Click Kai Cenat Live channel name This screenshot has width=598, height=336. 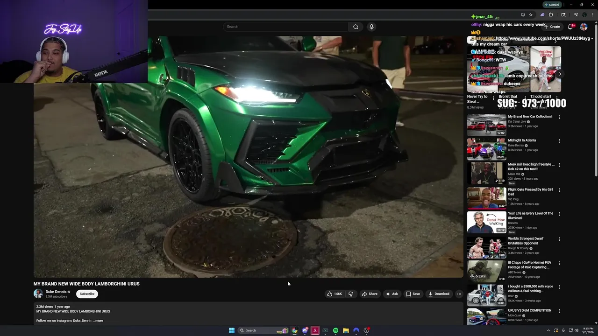pyautogui.click(x=517, y=122)
